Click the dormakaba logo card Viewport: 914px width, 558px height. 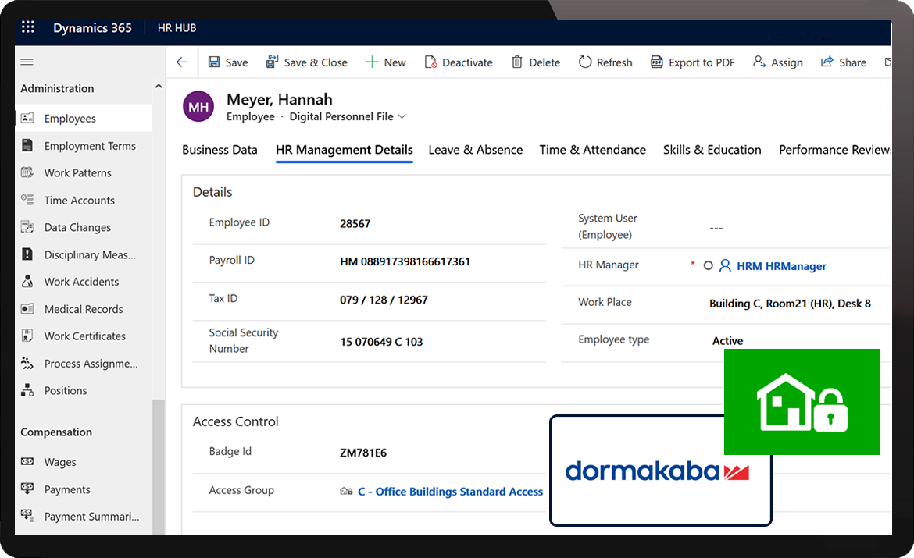coord(660,471)
